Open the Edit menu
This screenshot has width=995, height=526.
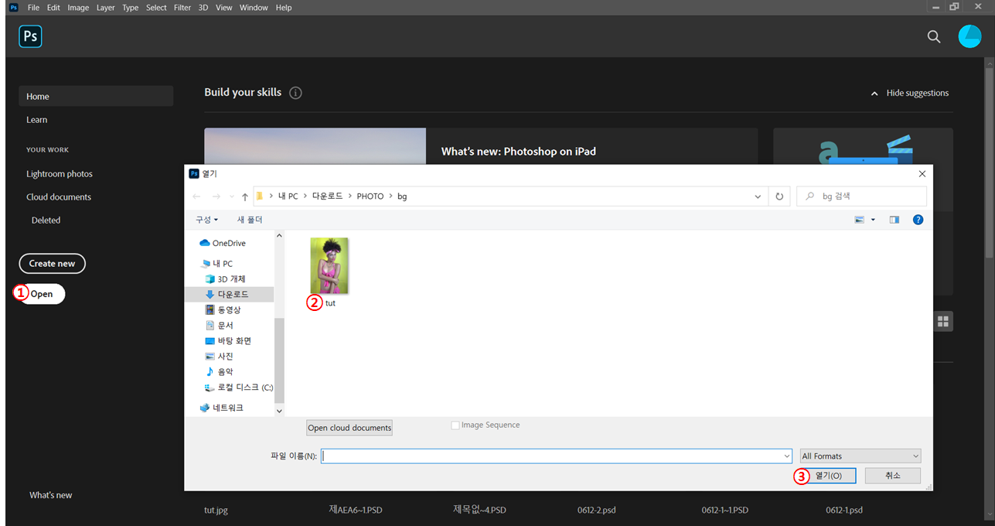pyautogui.click(x=53, y=7)
